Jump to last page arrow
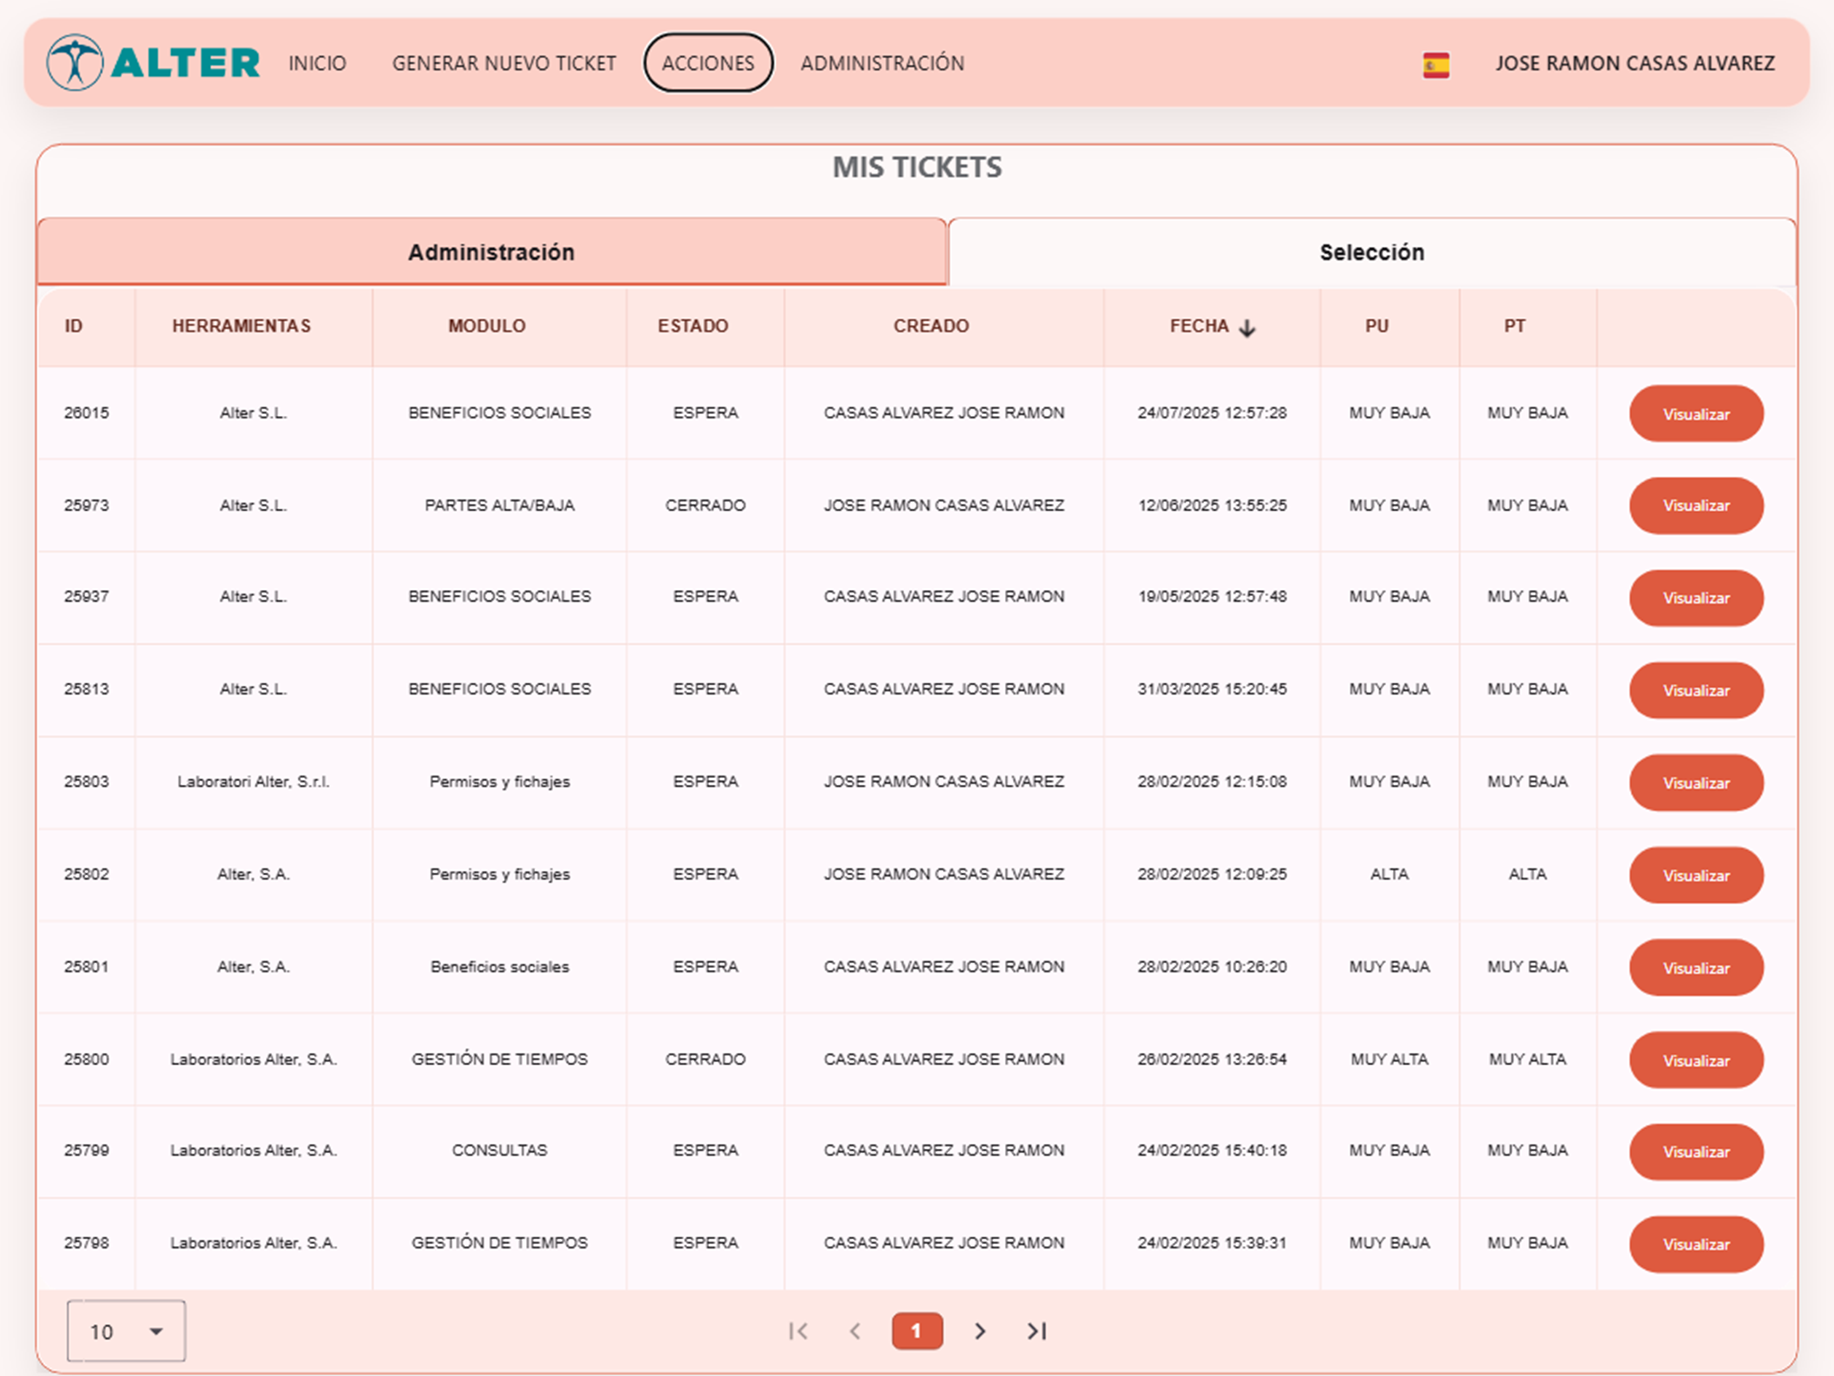1834x1376 pixels. 1037,1331
